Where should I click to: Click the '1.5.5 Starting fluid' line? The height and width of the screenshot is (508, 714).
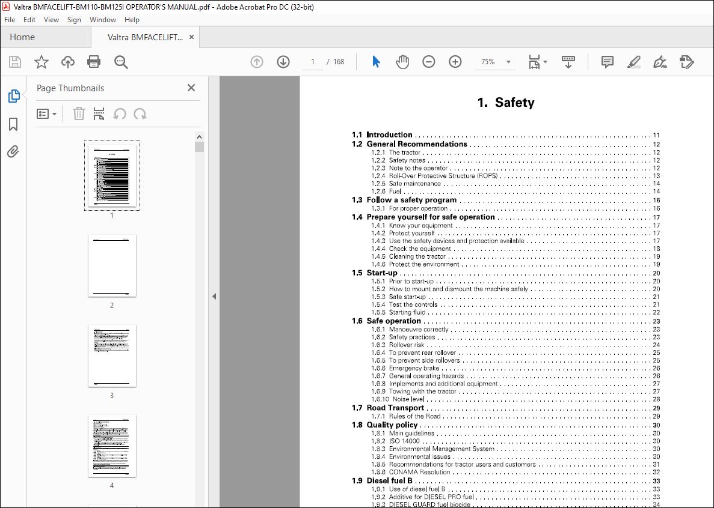point(515,313)
